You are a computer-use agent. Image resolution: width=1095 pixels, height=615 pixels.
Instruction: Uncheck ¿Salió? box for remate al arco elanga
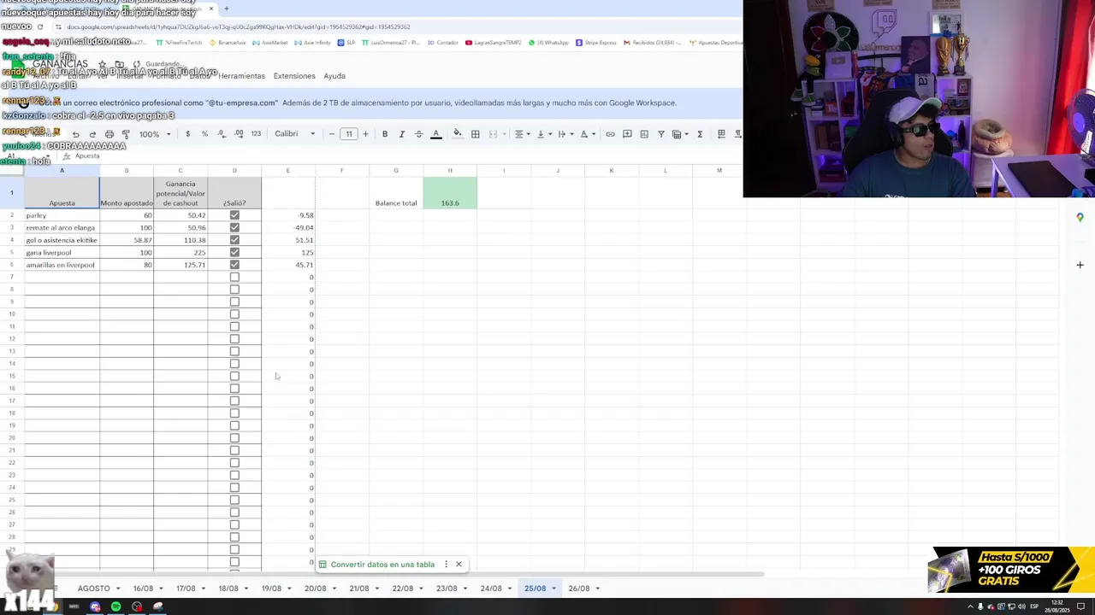point(234,228)
